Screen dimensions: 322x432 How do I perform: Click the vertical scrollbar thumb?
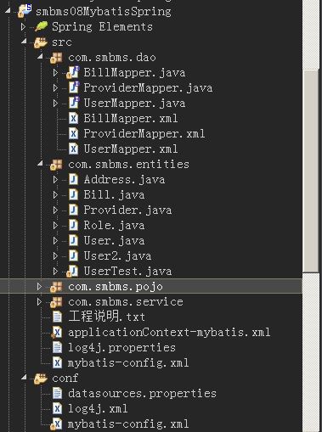(x=311, y=171)
